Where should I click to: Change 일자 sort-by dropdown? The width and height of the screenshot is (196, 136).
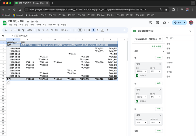155,71
